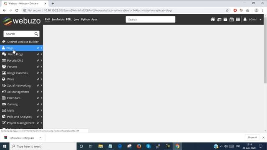
Task: Click the page vertical scrollbar
Action: click(265, 50)
